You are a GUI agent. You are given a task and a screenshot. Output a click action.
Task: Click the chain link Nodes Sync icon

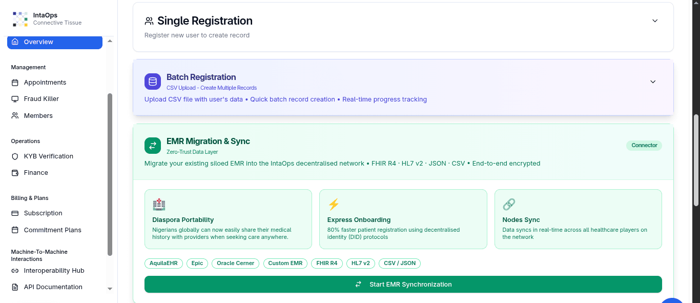[508, 205]
